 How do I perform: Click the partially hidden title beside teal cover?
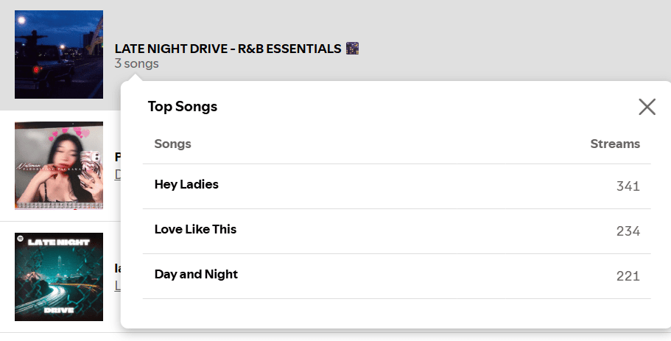[117, 268]
